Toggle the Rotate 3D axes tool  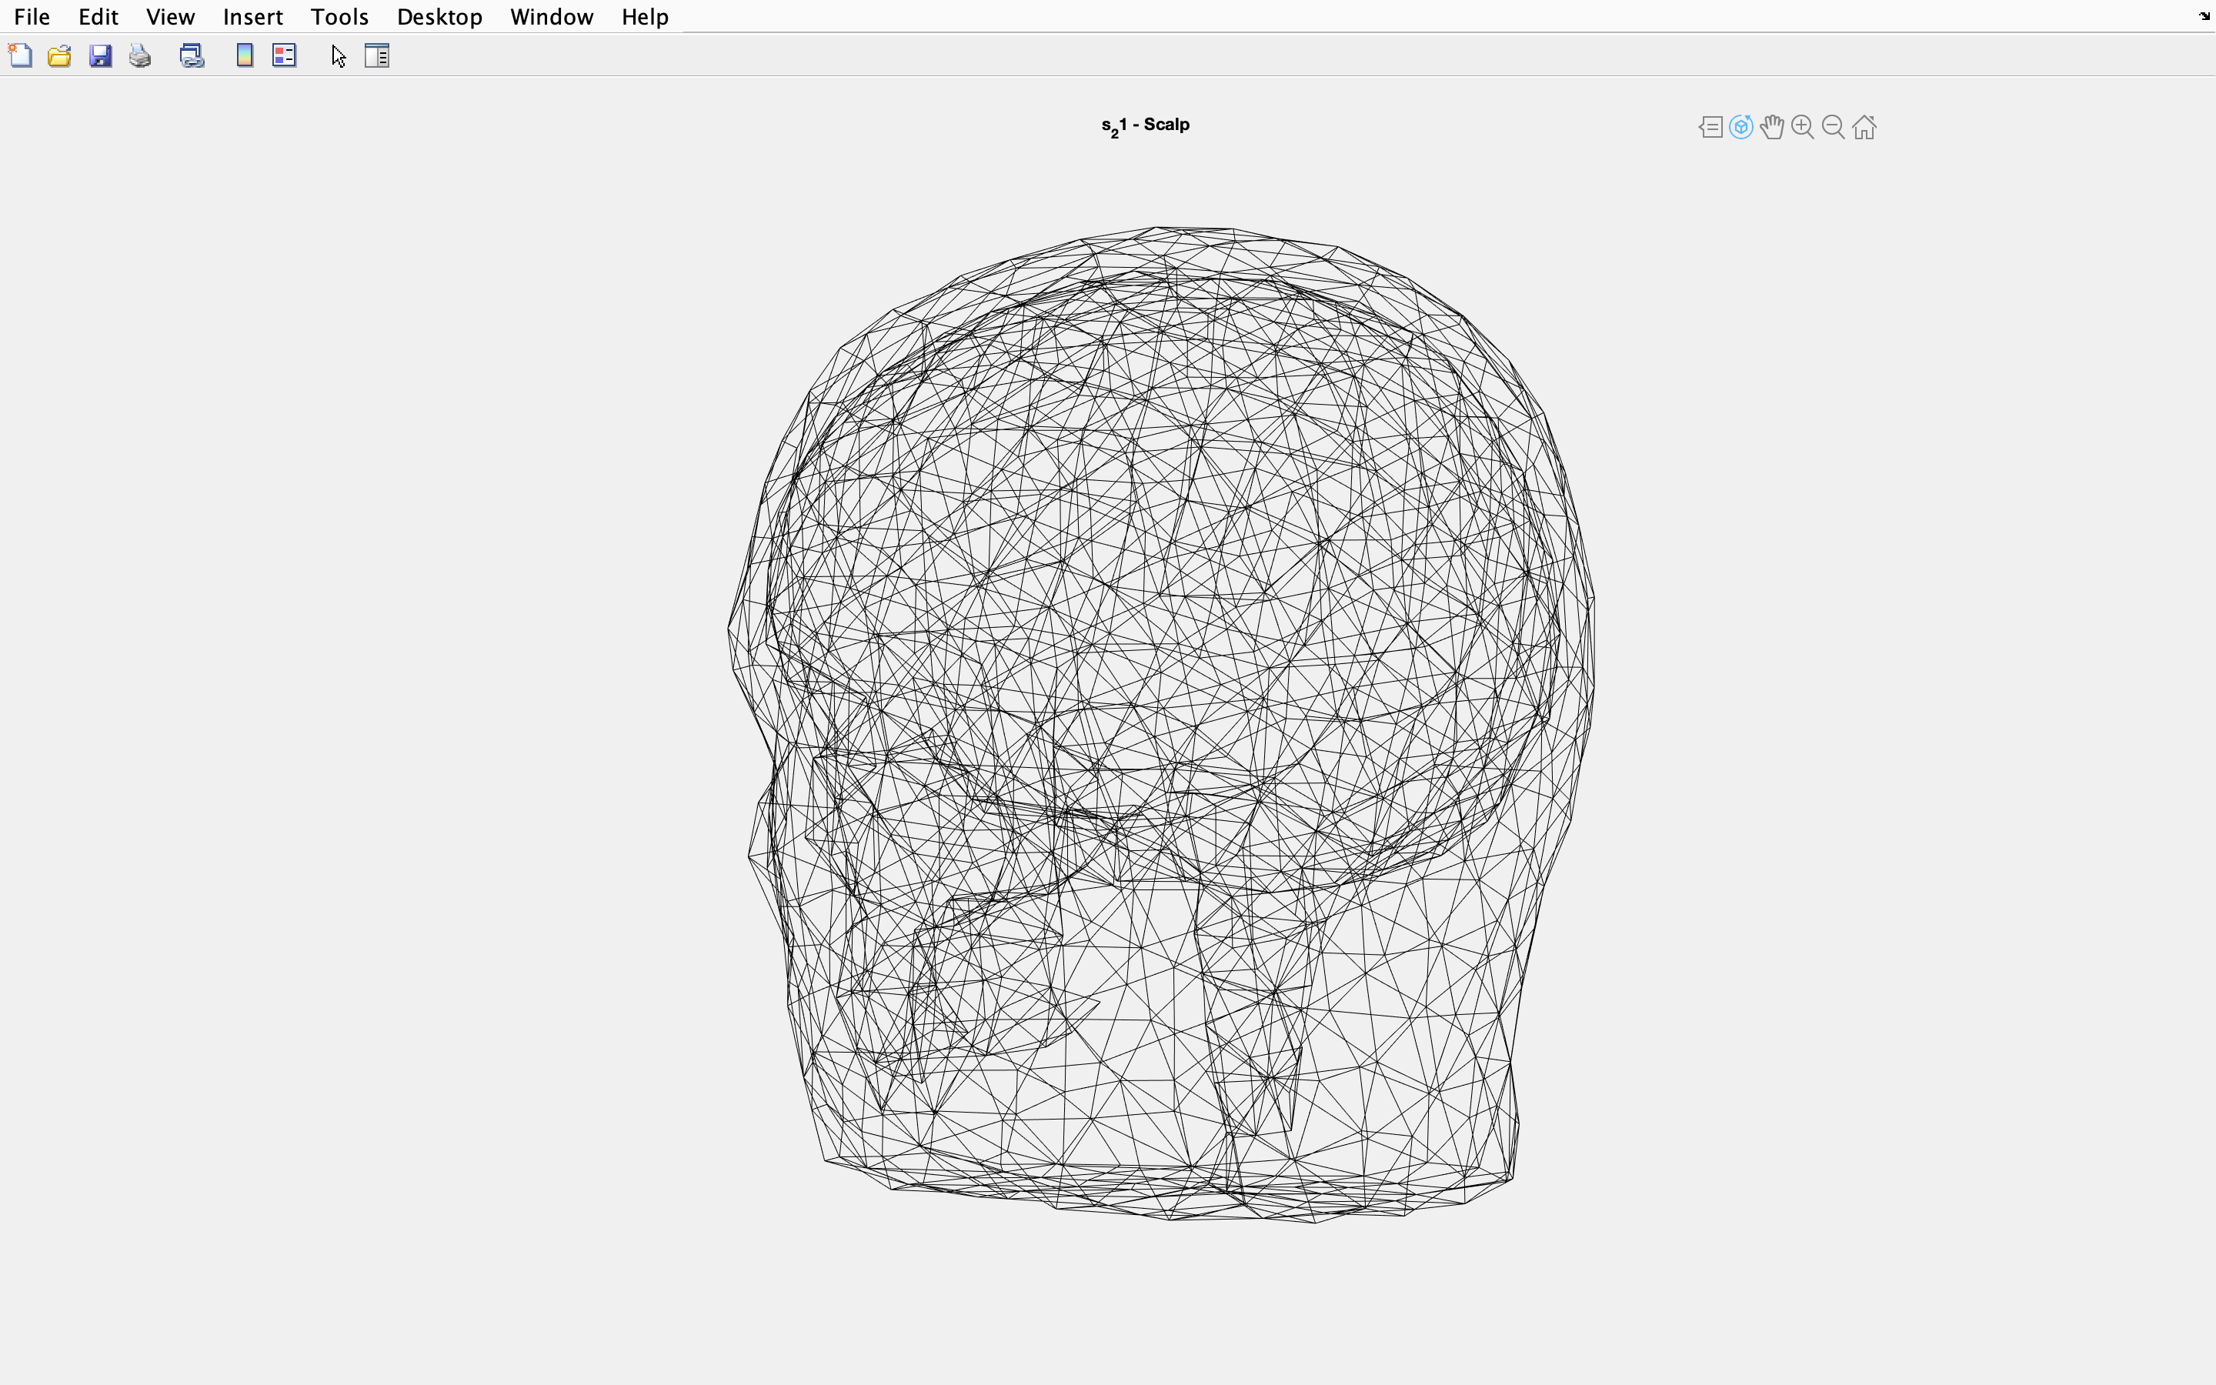pyautogui.click(x=1740, y=126)
